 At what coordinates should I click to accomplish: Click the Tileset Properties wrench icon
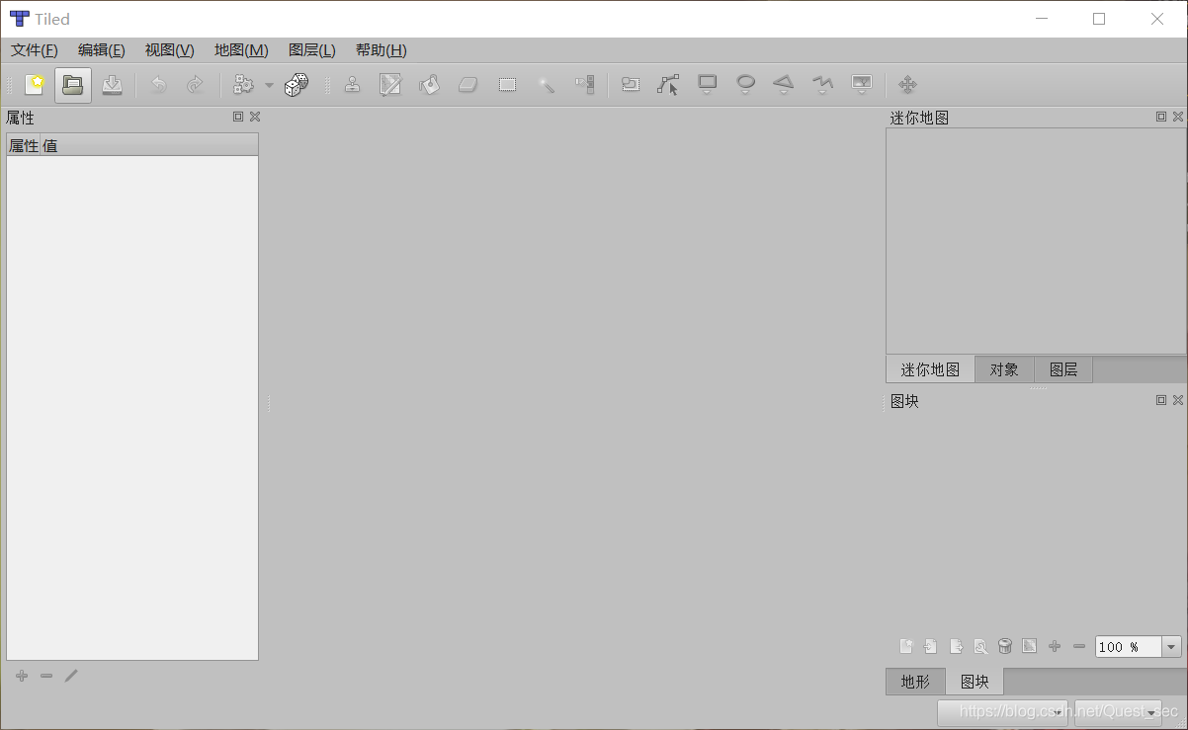pyautogui.click(x=980, y=647)
